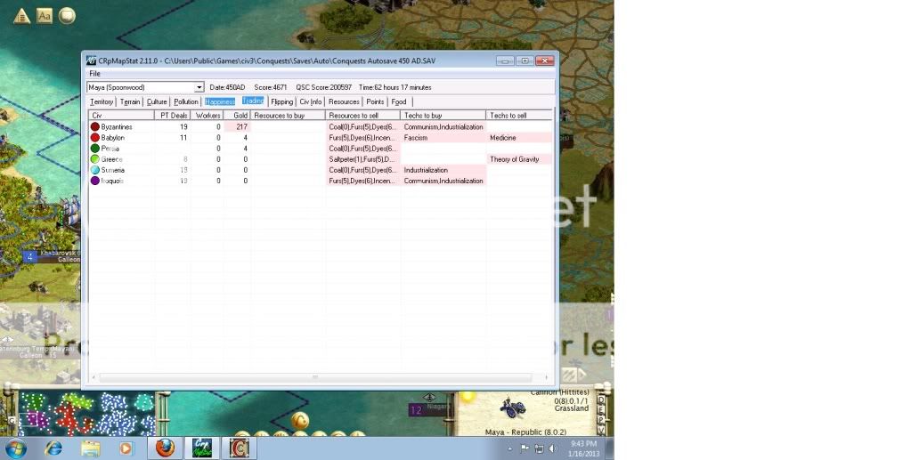911x460 pixels.
Task: Sort by Resources to buy header
Action: (289, 116)
